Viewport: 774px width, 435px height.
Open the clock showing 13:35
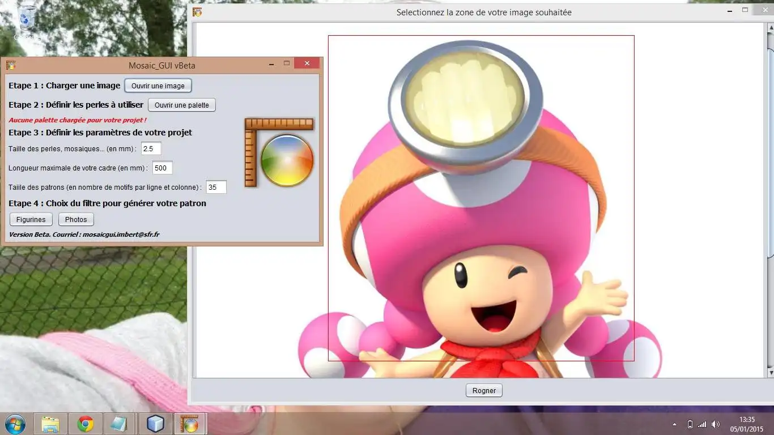747,420
